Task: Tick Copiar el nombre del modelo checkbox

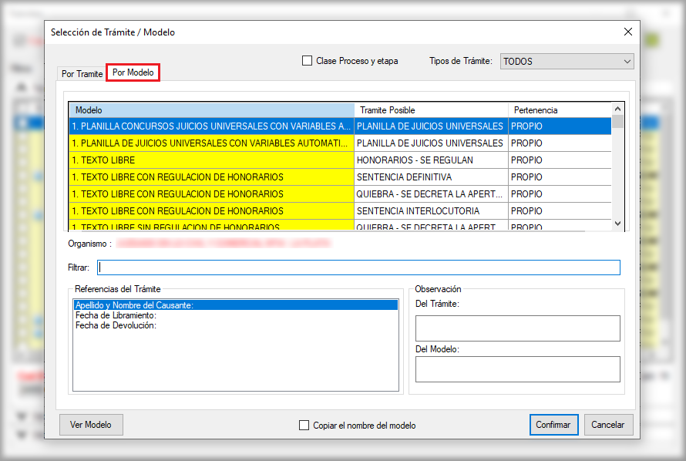Action: click(x=304, y=425)
